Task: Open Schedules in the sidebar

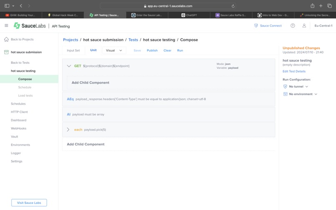Action: [18, 104]
